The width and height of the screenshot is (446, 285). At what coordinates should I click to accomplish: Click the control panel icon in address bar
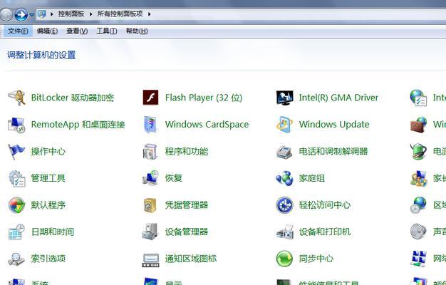tap(42, 14)
